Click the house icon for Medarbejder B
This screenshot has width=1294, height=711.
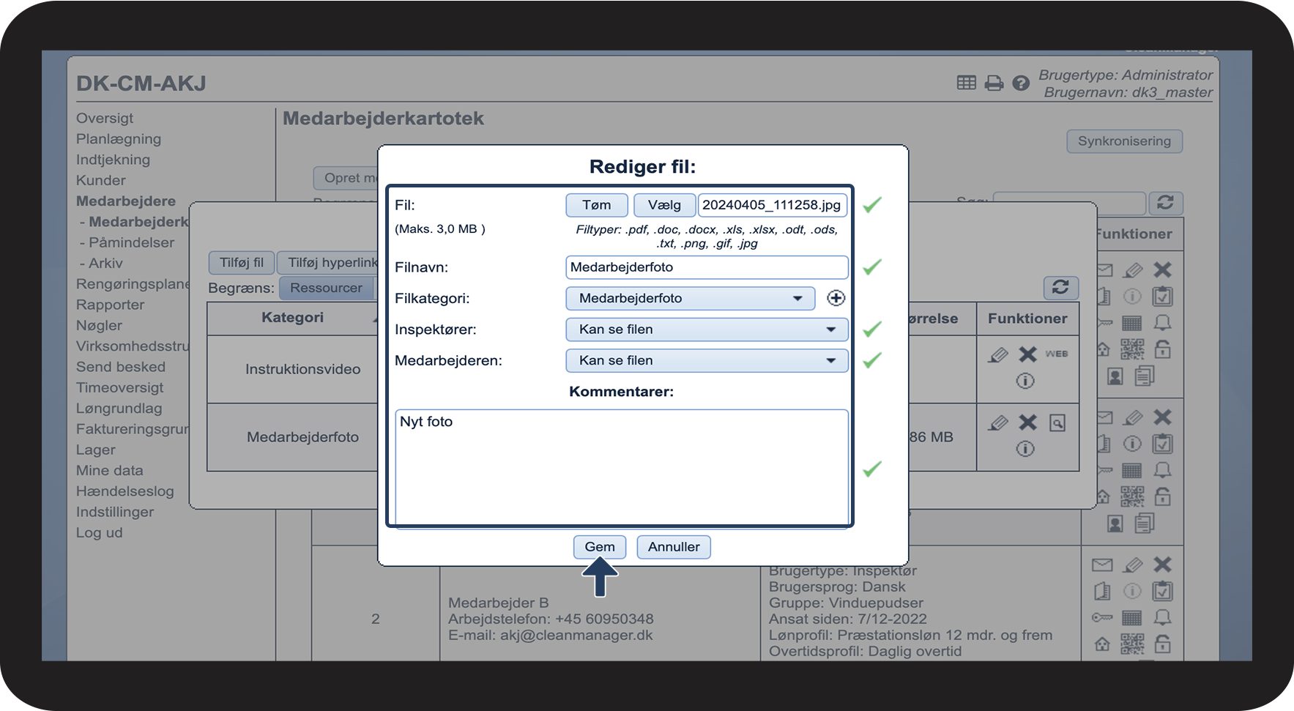click(x=1102, y=644)
